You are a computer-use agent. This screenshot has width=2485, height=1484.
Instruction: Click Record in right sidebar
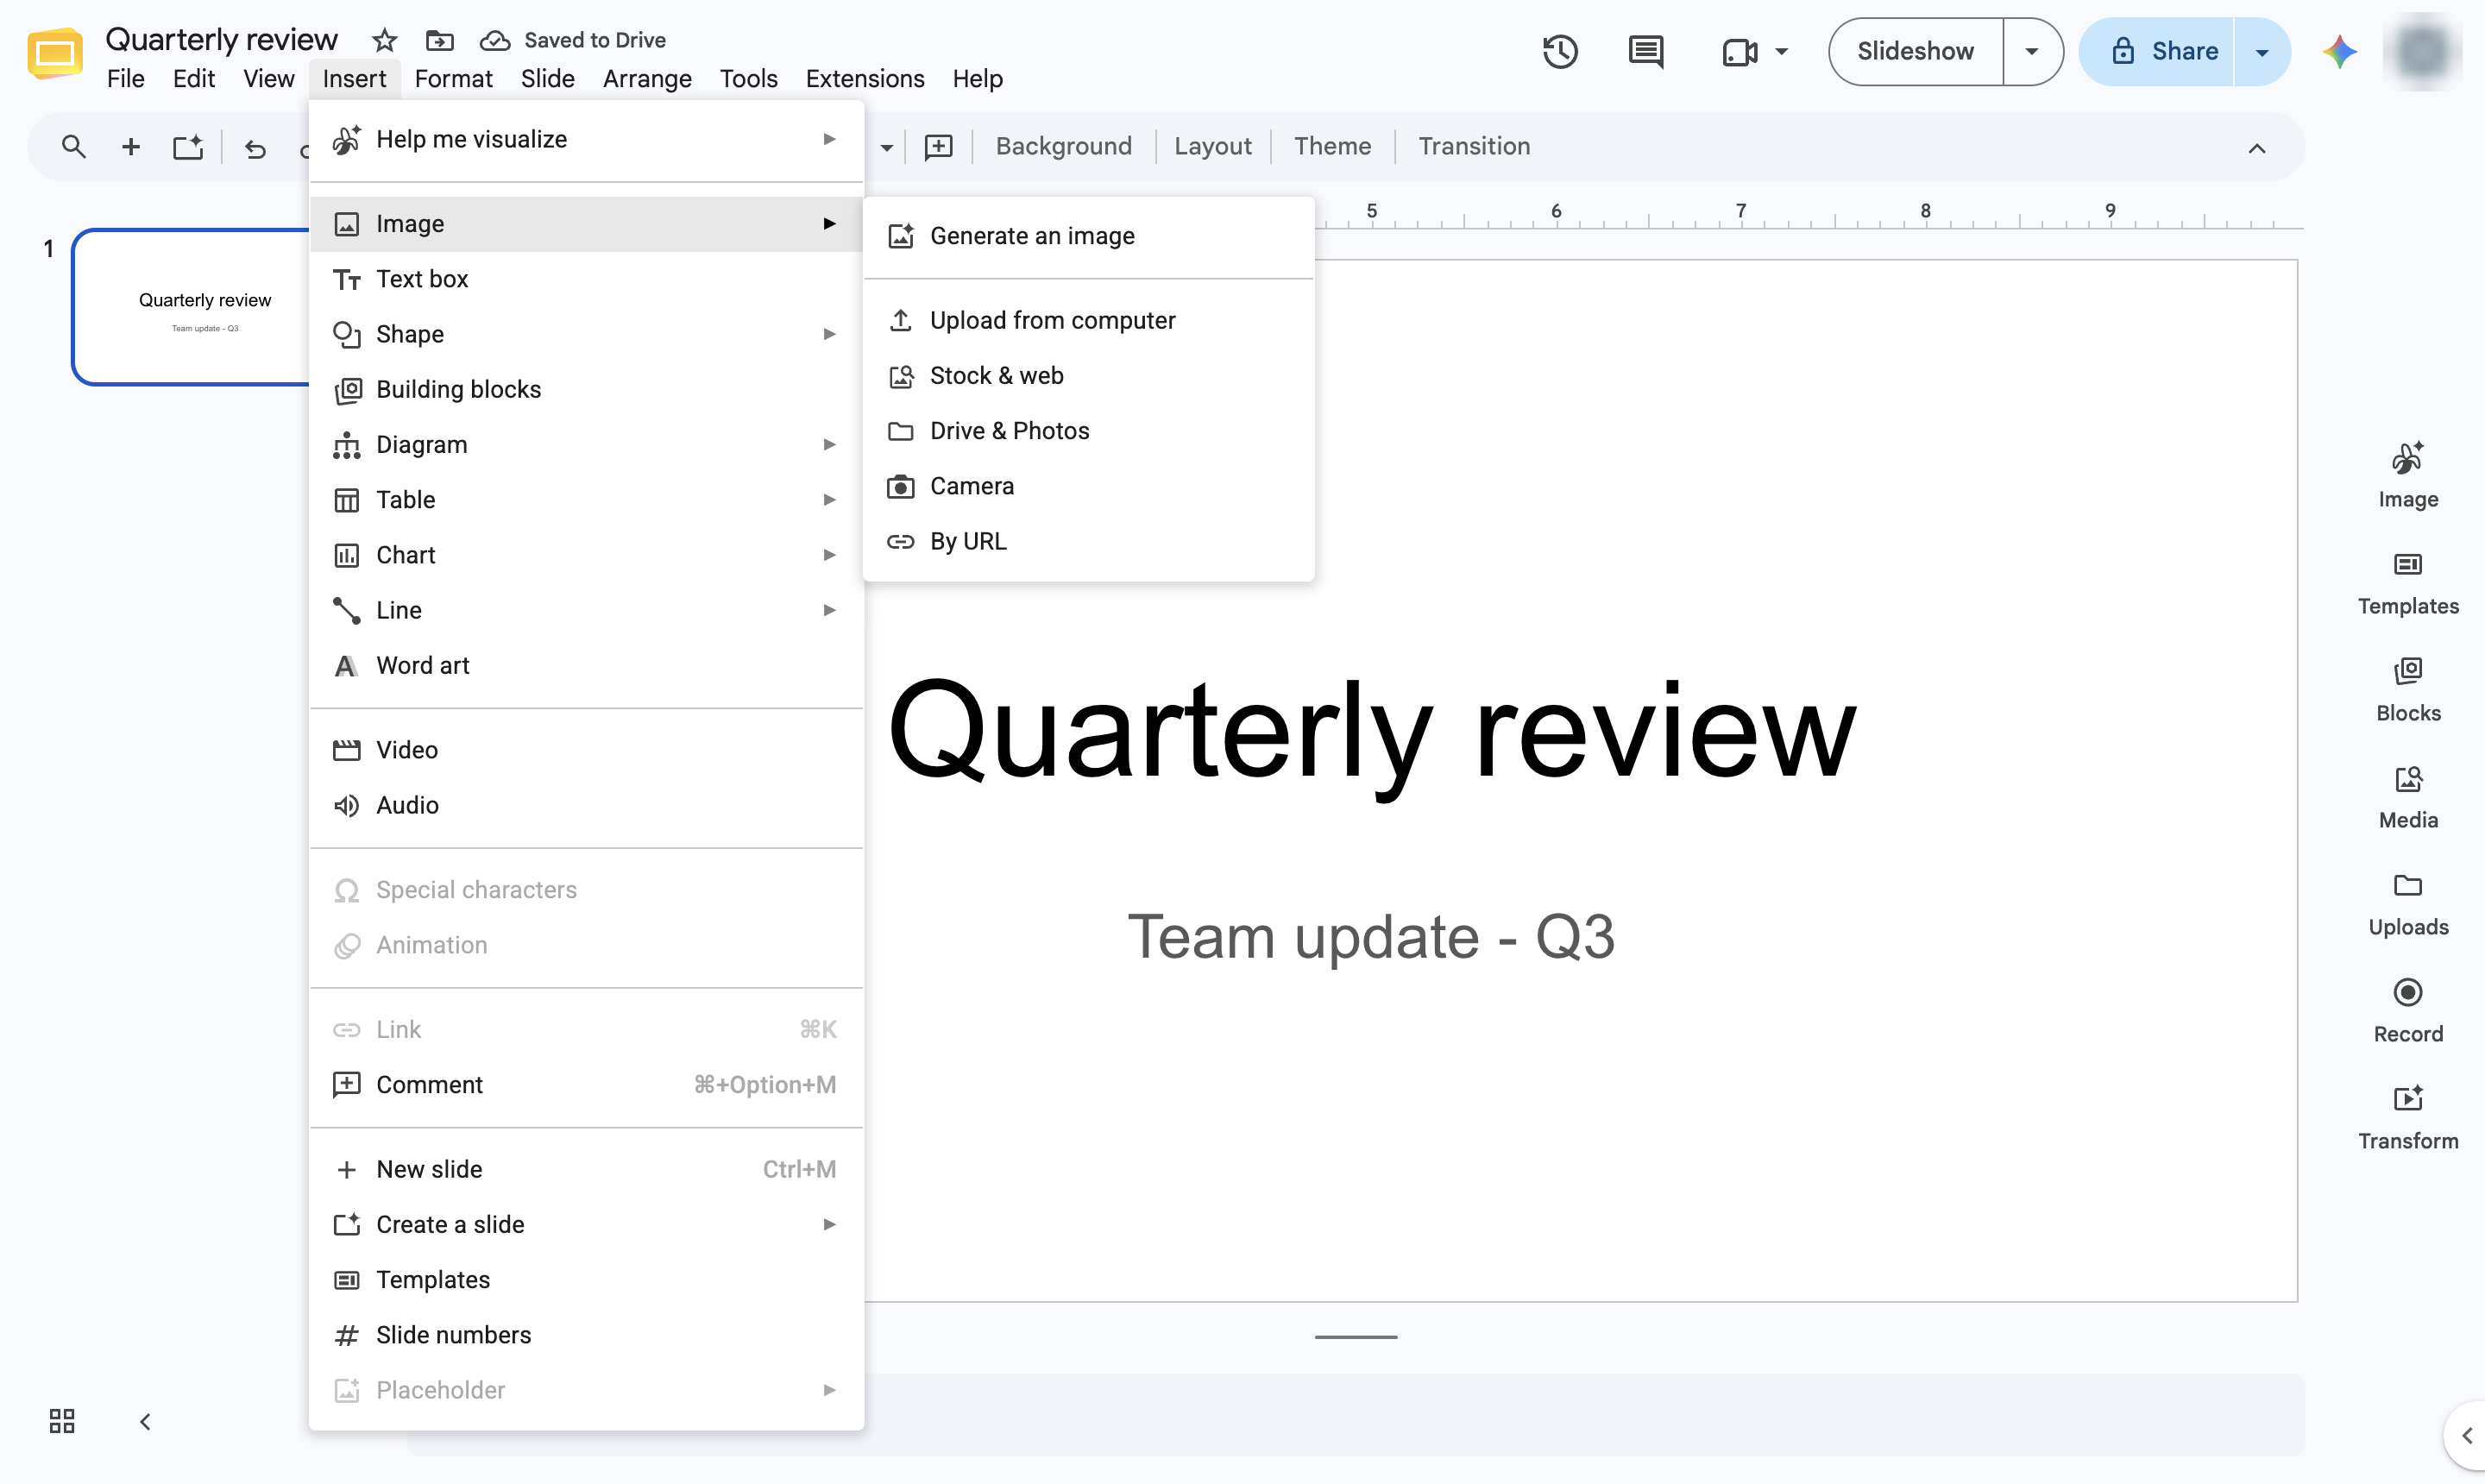pyautogui.click(x=2408, y=1011)
